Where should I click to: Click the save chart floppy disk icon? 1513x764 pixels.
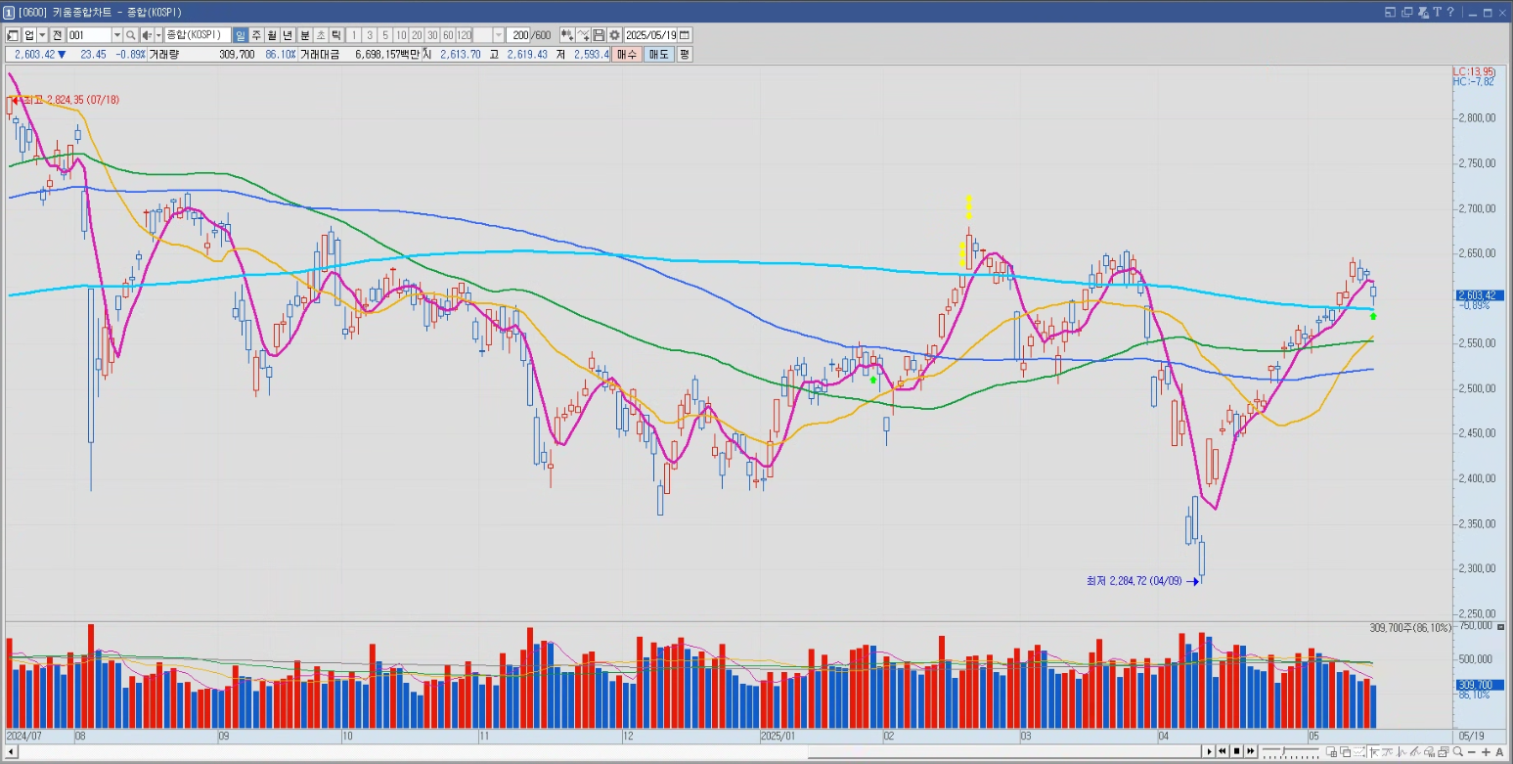click(600, 35)
